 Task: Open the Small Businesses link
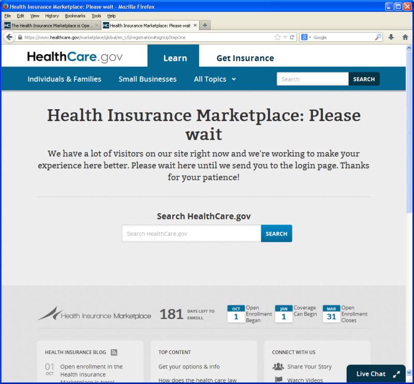[x=147, y=79]
